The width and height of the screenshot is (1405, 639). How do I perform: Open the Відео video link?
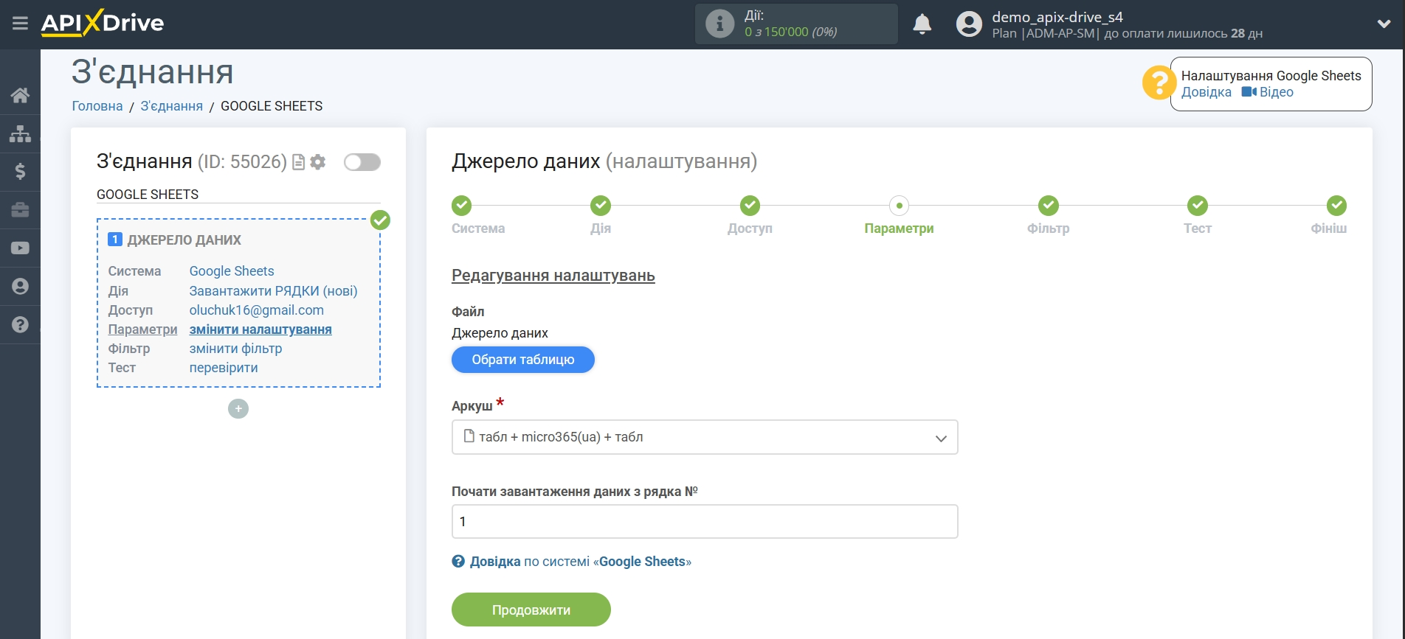click(x=1267, y=92)
